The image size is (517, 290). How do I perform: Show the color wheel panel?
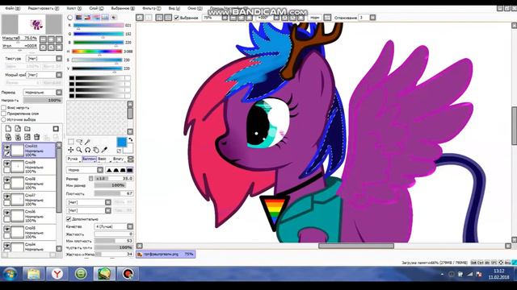tap(70, 17)
